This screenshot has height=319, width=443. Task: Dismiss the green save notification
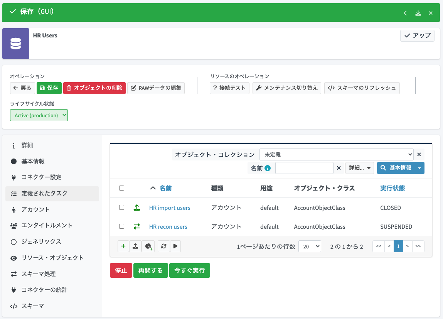pyautogui.click(x=431, y=13)
